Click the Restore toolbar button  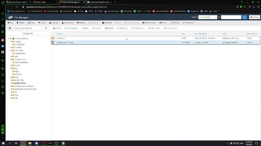[x=93, y=23]
